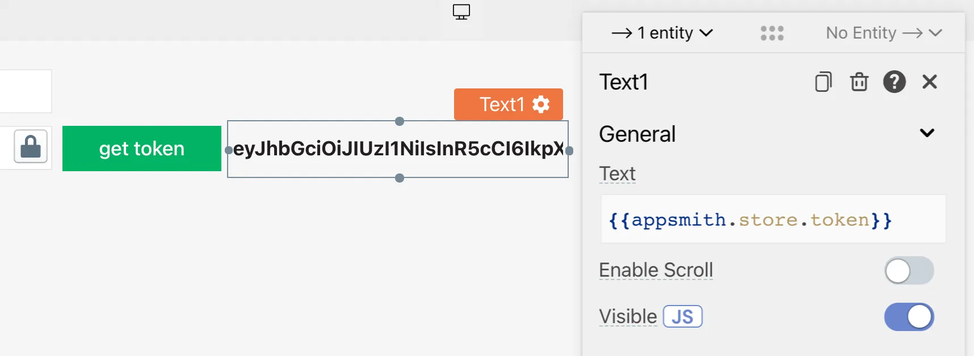
Task: Turn off the Visible switch
Action: [908, 317]
